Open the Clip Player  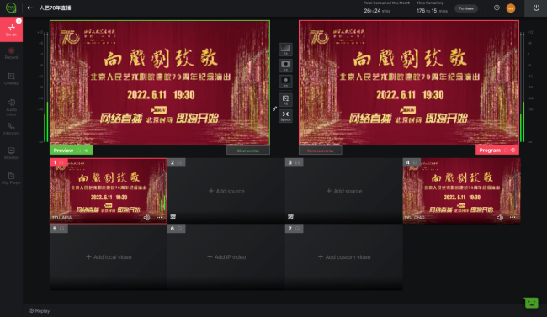pos(11,178)
